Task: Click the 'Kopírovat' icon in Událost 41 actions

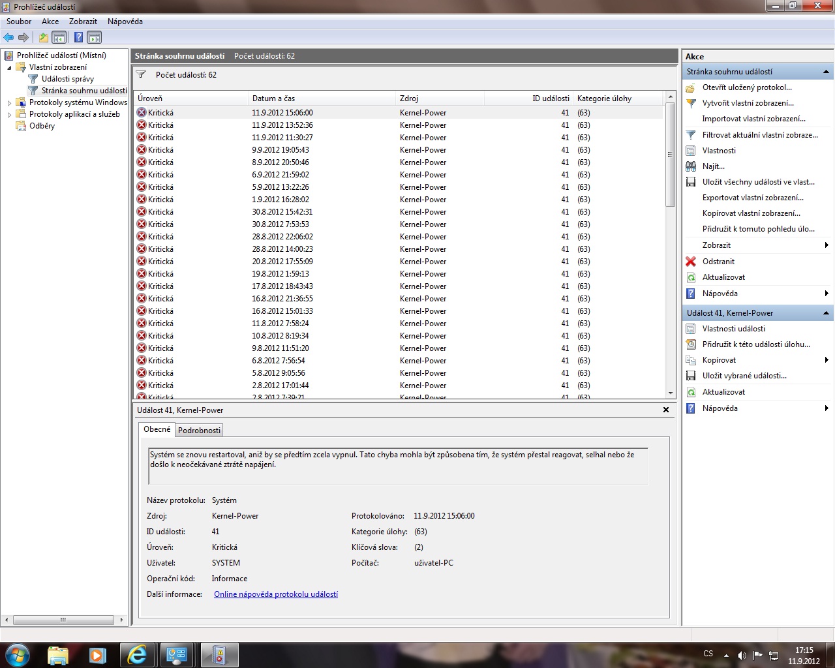Action: pos(691,360)
